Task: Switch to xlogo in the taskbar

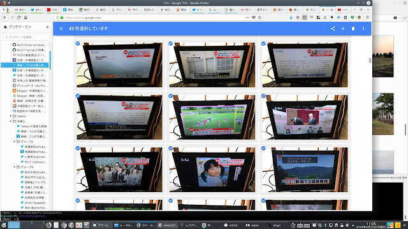Action: 273,225
